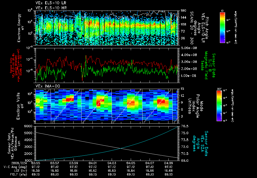Click the LST value 16.66

(x=150, y=171)
